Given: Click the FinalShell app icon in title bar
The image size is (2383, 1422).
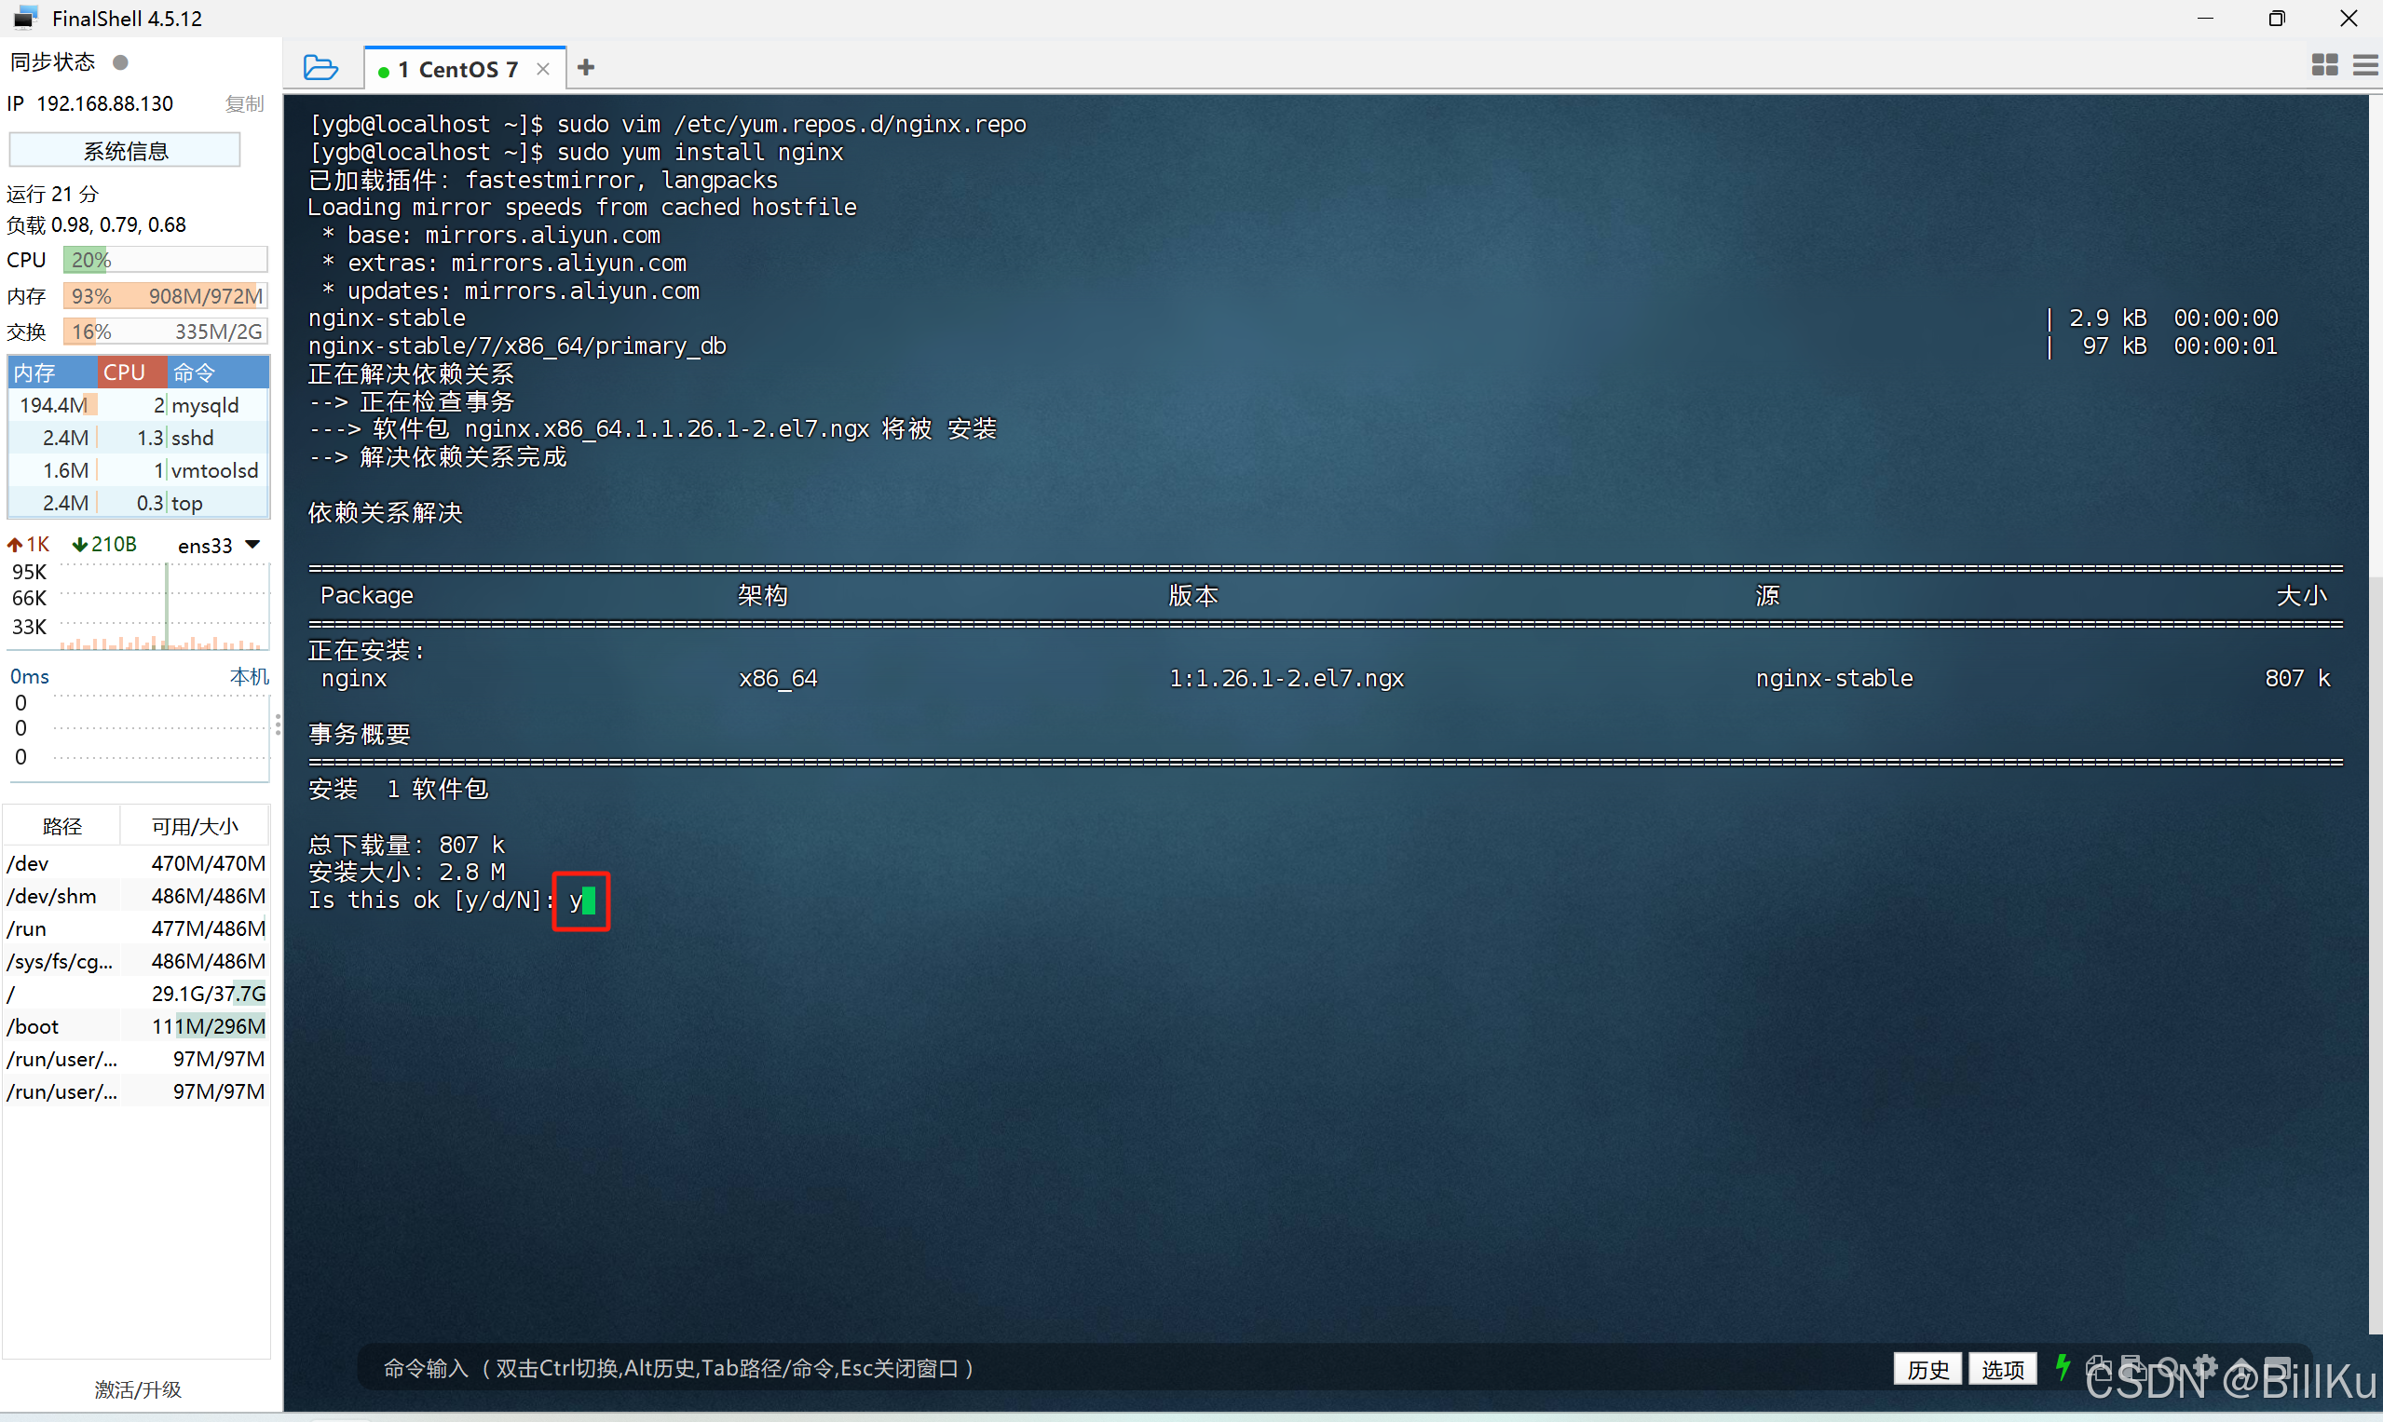Looking at the screenshot, I should coord(26,18).
